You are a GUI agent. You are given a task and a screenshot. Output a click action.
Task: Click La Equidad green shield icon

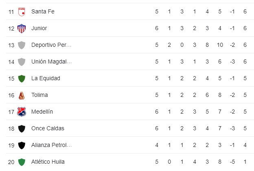22,79
